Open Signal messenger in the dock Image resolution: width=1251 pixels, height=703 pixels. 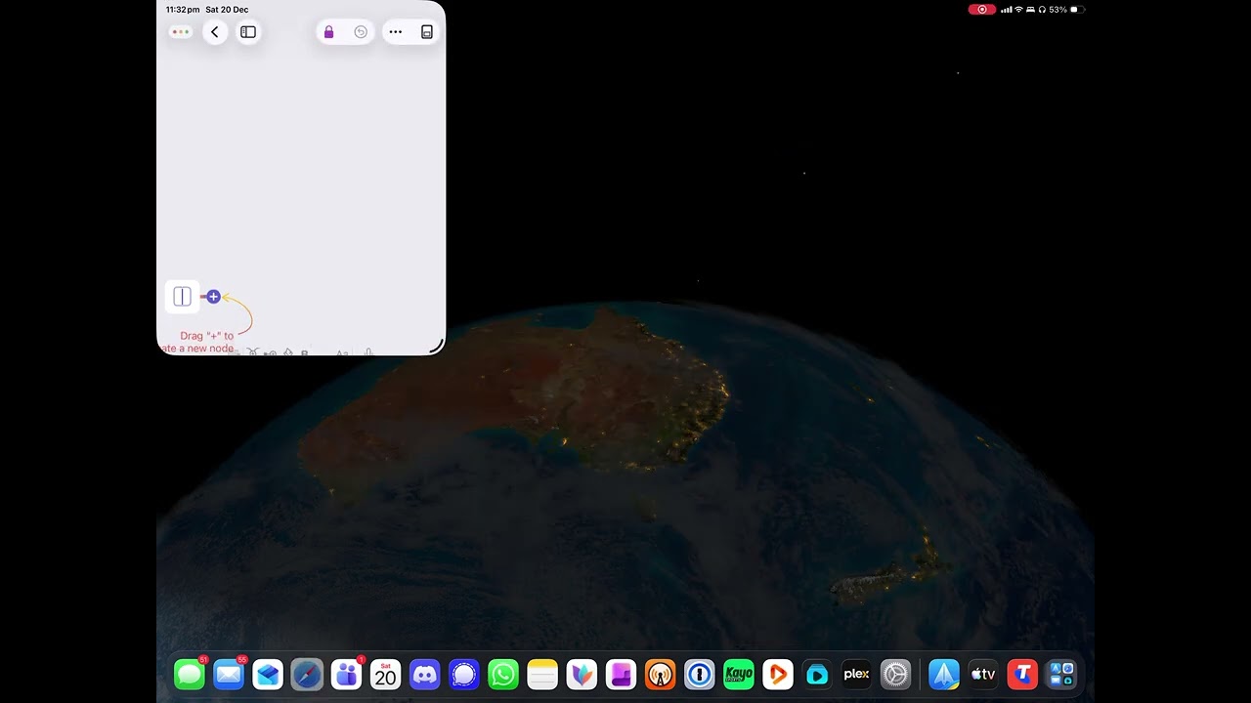click(464, 675)
